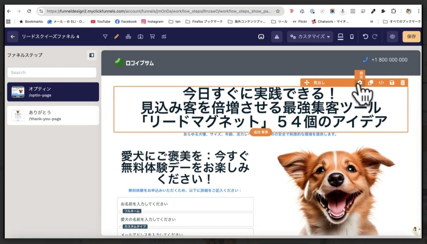
Task: Duplicate the headline element via copy icon
Action: 370,82
